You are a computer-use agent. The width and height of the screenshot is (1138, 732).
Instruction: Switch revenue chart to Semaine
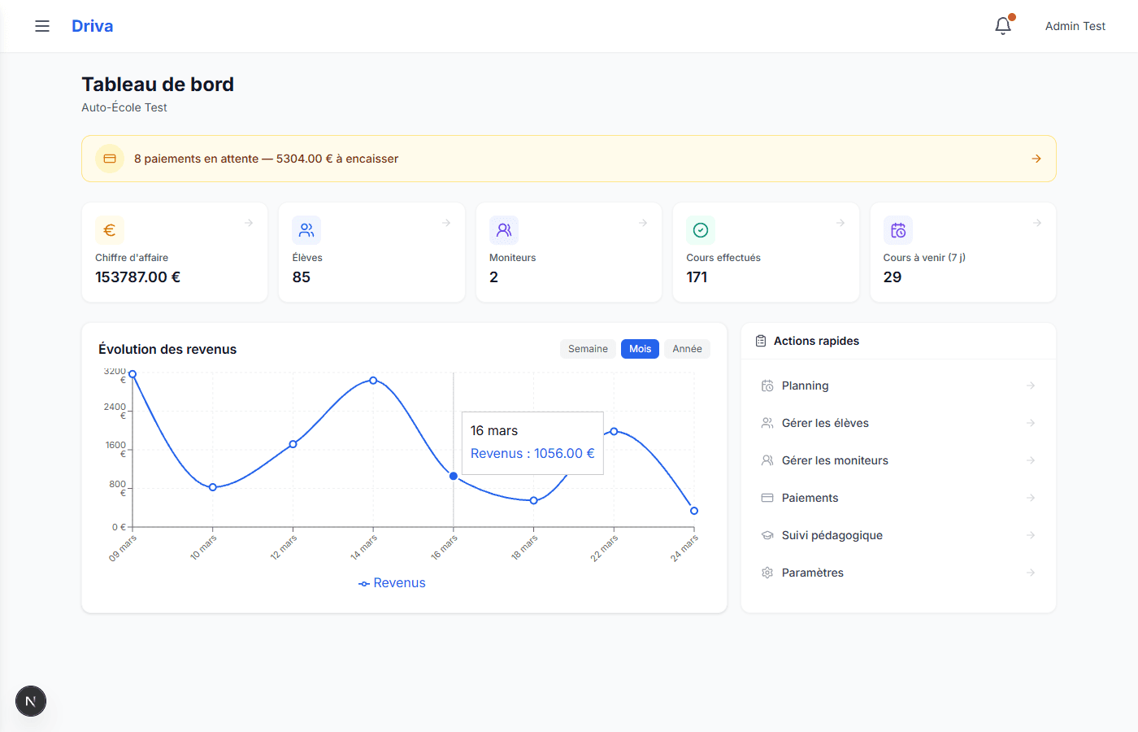click(x=588, y=349)
